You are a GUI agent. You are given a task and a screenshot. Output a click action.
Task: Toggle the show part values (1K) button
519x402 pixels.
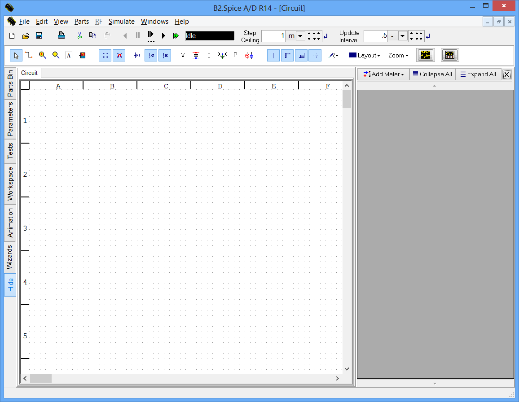coord(165,55)
